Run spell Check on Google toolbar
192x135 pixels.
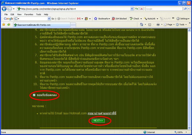135,19
